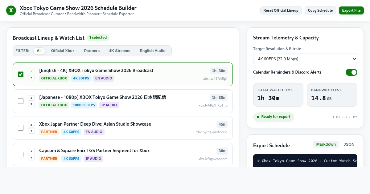This screenshot has width=370, height=194.
Task: Click Capcom & Square Enix TGS Partner title
Action: point(94,151)
